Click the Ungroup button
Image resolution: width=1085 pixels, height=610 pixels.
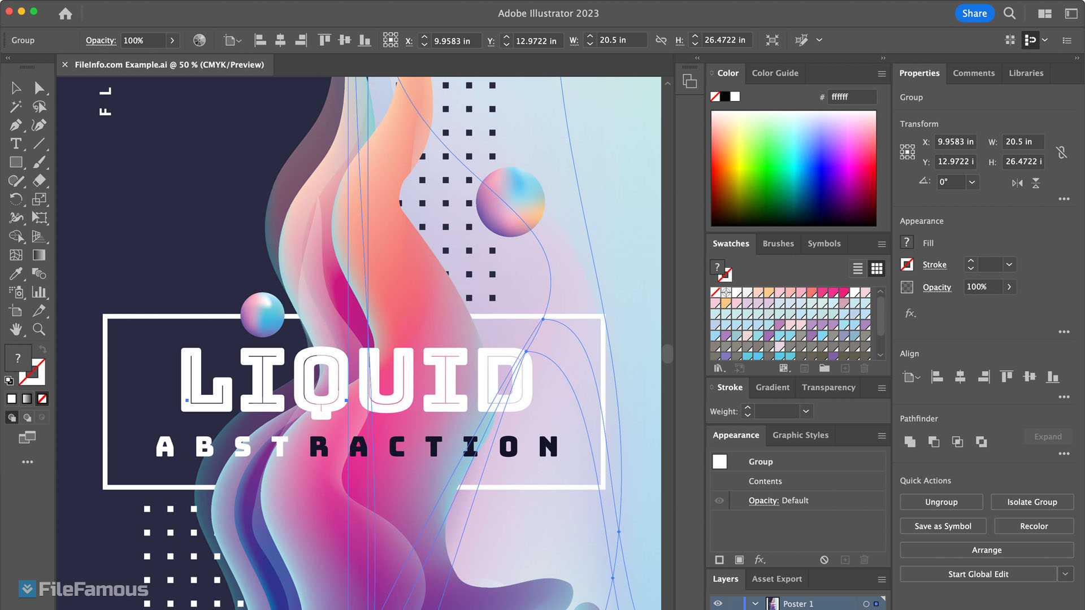point(941,502)
